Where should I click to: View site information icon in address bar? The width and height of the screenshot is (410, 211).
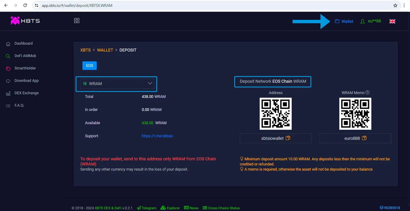tap(36, 5)
